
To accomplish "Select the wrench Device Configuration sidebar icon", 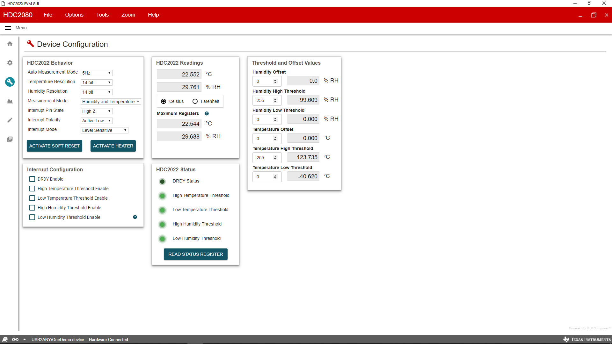I will 10,82.
